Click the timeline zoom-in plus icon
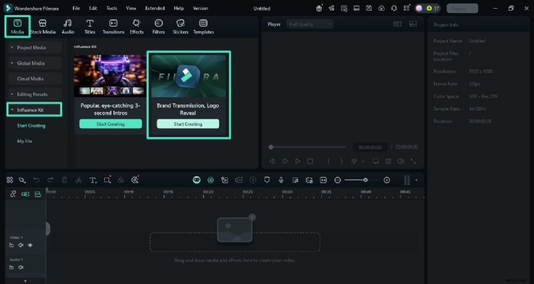This screenshot has width=534, height=284. point(387,180)
